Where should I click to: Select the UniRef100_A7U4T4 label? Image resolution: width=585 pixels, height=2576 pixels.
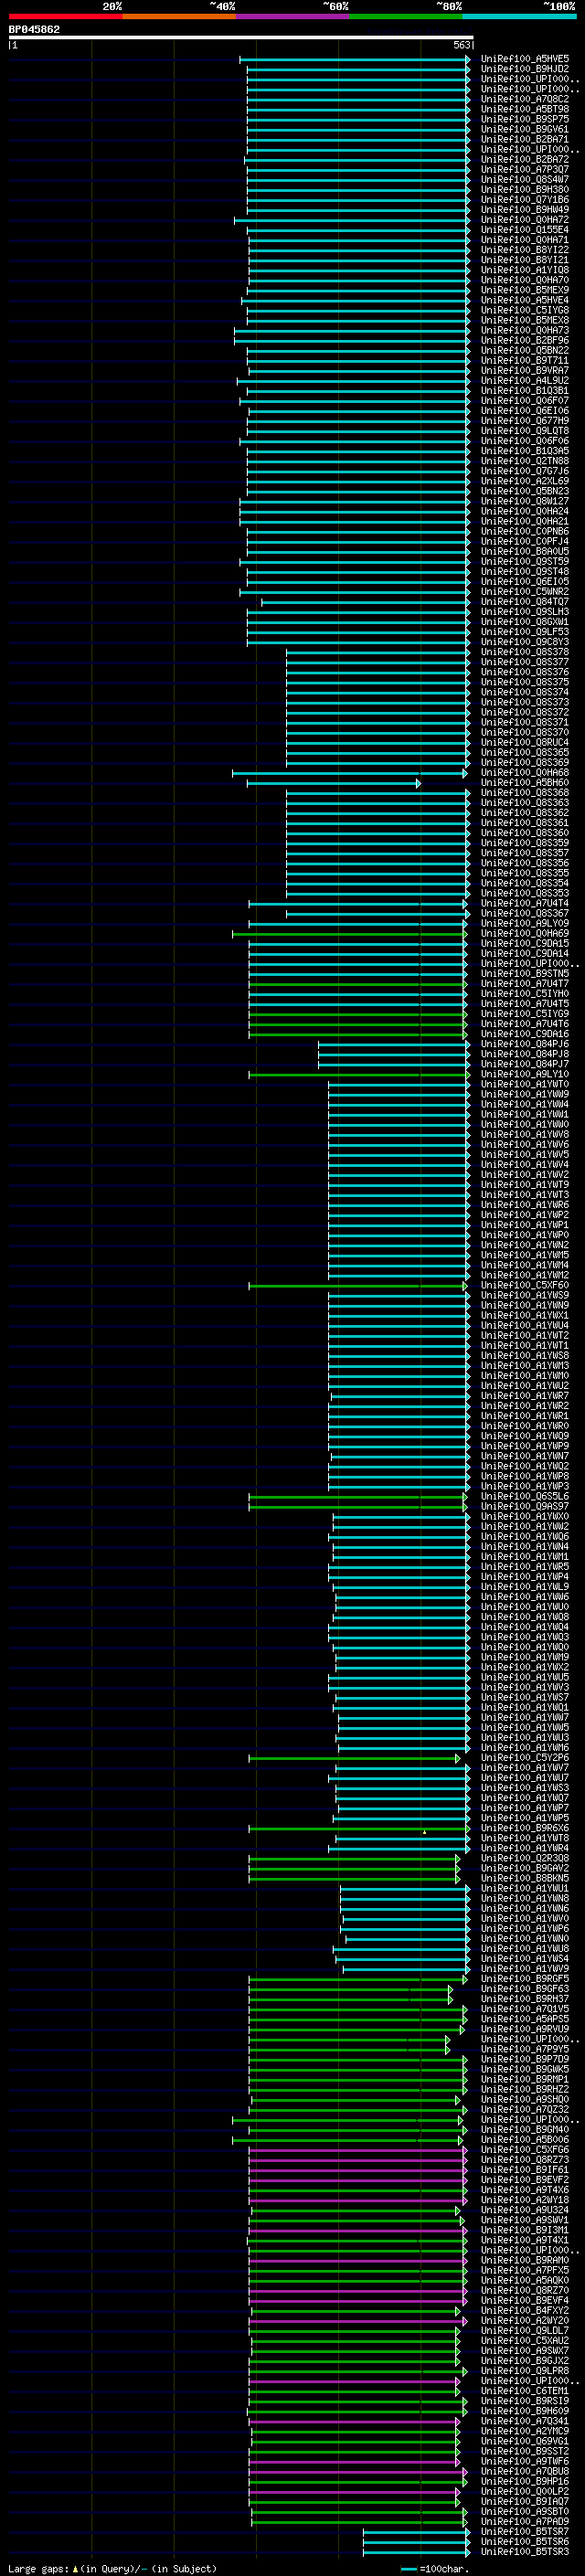pos(524,903)
